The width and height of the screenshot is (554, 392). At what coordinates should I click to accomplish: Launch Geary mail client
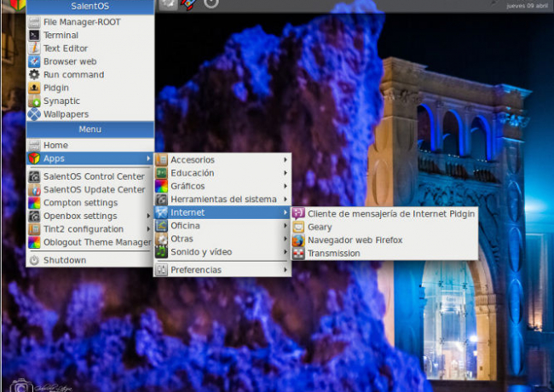point(320,228)
